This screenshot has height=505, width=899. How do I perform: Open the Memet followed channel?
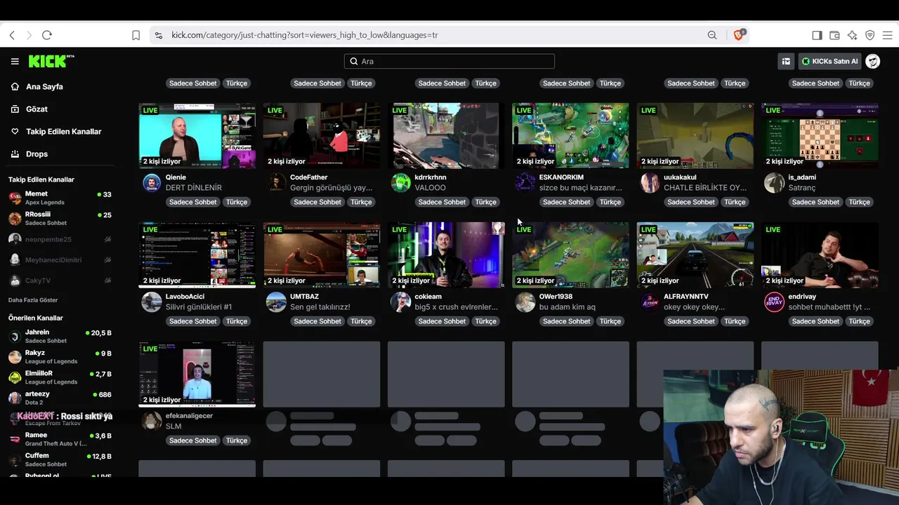click(x=60, y=198)
